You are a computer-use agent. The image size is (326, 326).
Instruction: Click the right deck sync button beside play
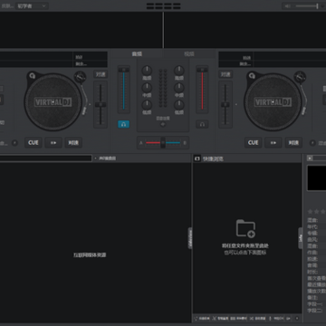pos(293,142)
